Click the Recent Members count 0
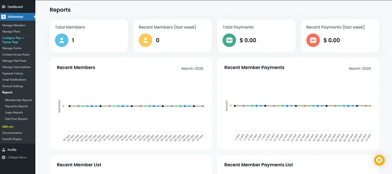The width and height of the screenshot is (392, 174). click(x=157, y=40)
